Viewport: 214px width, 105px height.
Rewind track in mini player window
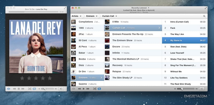click(x=14, y=89)
